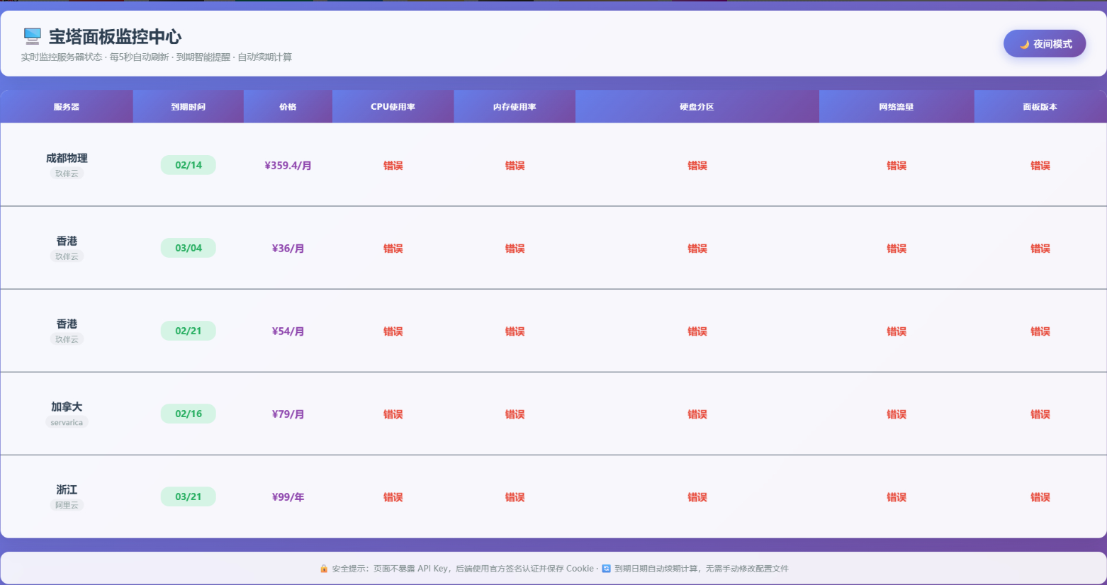
Task: Click the memory 错误 cell for 成都物理
Action: tap(515, 165)
